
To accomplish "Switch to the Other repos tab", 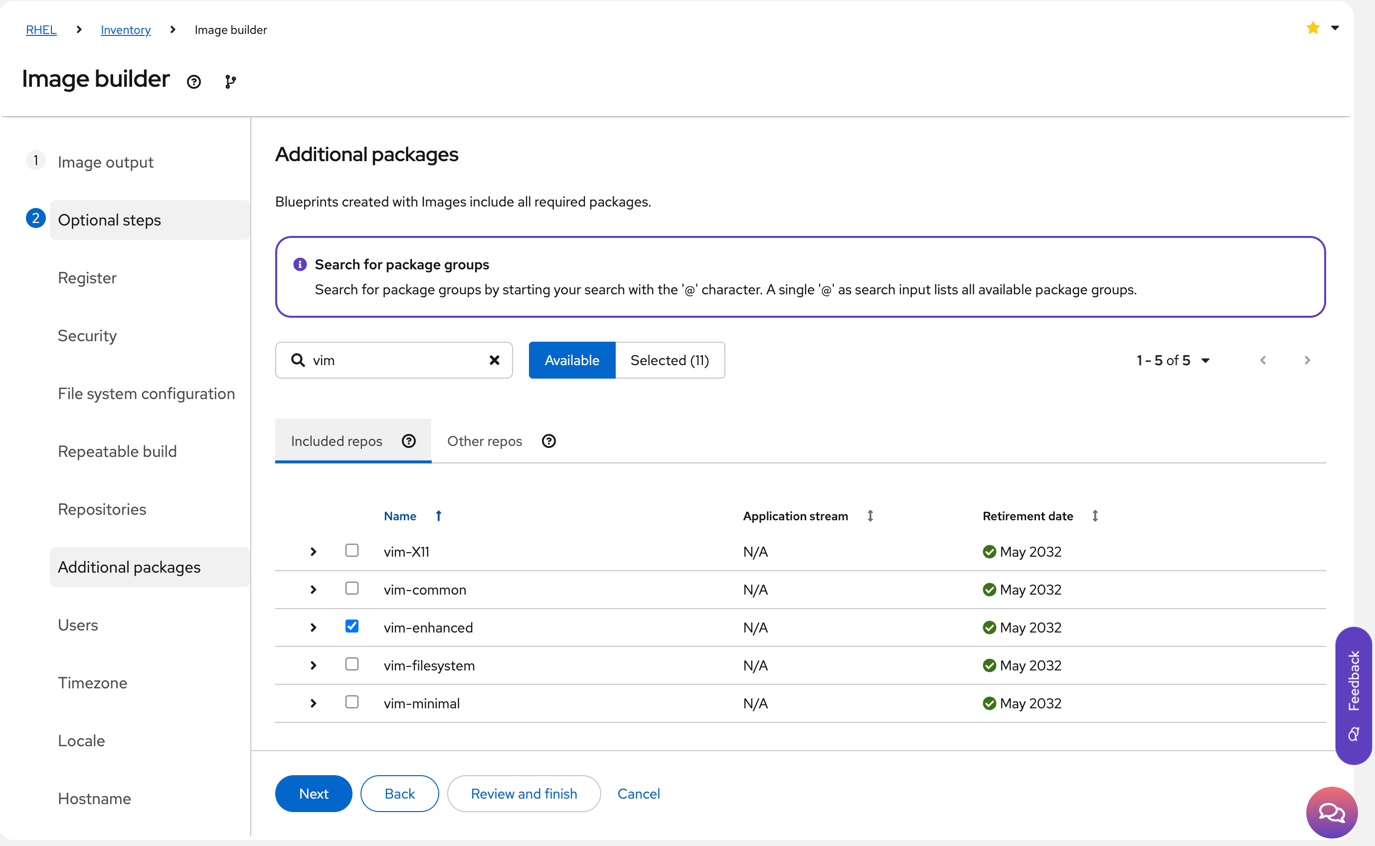I will pyautogui.click(x=484, y=441).
